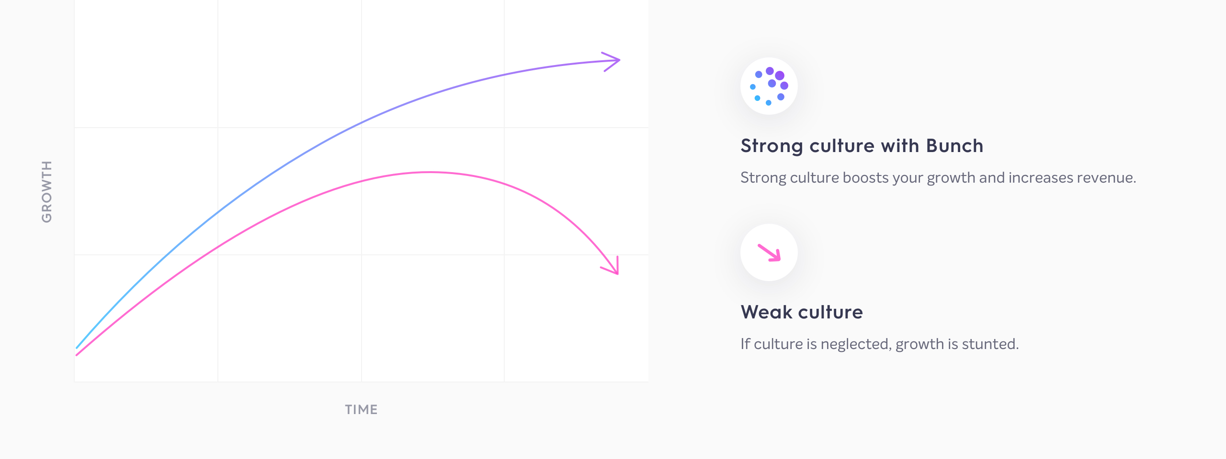Click the start of the pink curve
1226x459 pixels.
(77, 354)
